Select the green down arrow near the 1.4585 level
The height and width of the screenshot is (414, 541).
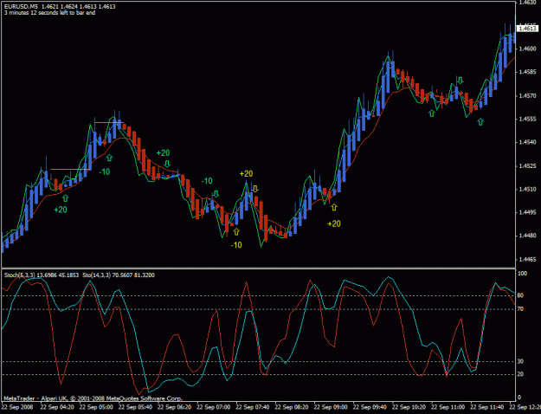(x=460, y=81)
